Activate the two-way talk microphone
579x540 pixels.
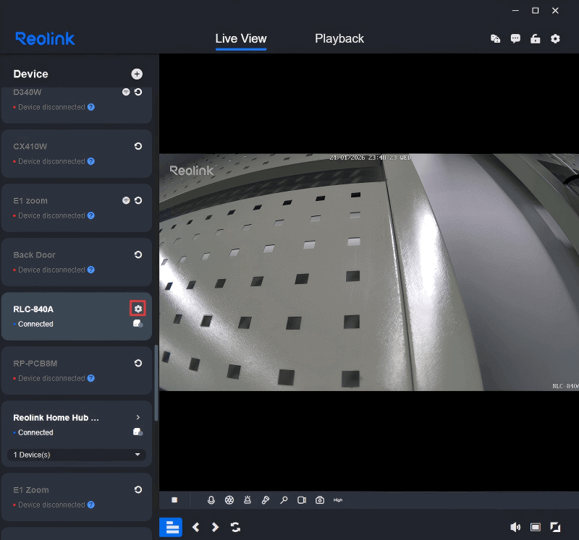(x=211, y=500)
